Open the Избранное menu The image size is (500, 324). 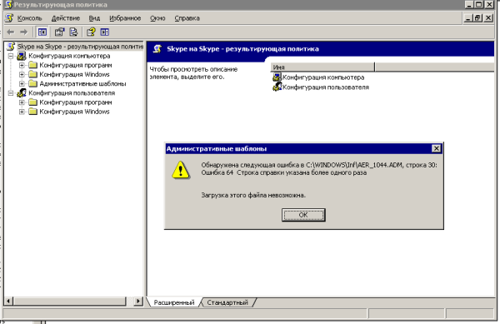[x=125, y=18]
